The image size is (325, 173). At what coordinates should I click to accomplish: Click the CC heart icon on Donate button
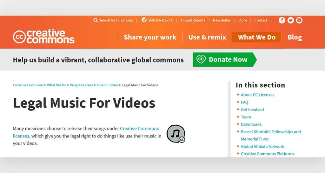201,59
